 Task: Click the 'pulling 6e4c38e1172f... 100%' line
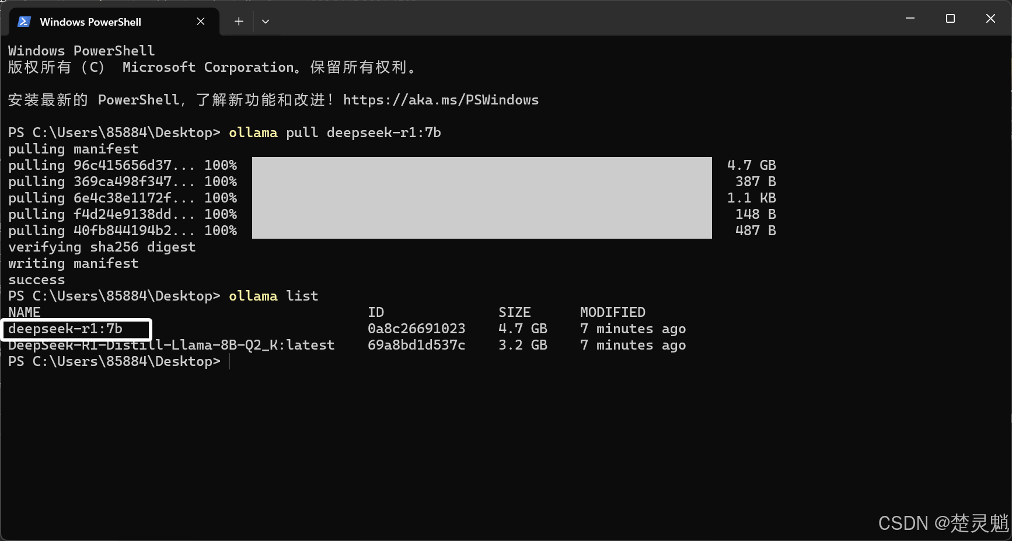click(x=123, y=198)
